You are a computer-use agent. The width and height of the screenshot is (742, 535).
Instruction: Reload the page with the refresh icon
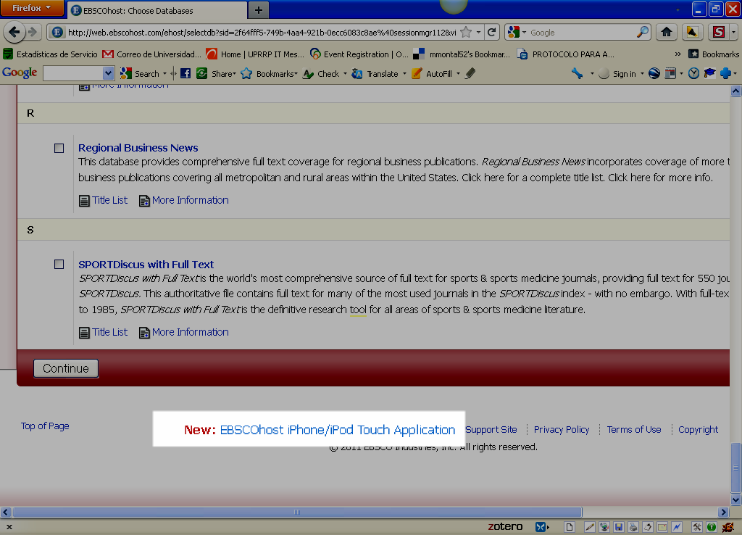click(x=492, y=32)
